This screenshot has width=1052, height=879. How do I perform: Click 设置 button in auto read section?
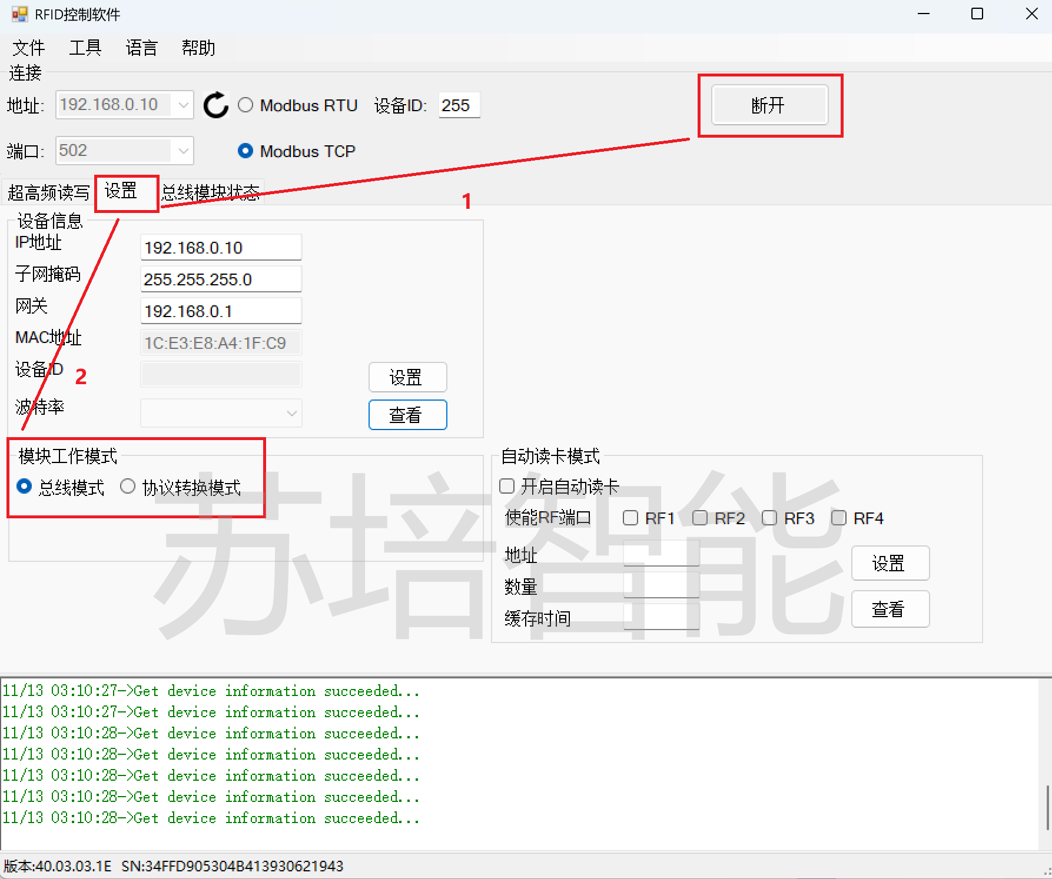(890, 563)
